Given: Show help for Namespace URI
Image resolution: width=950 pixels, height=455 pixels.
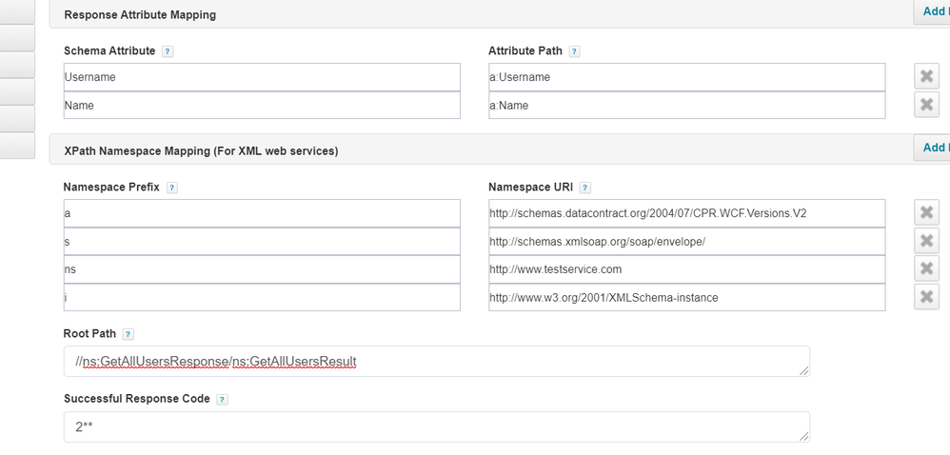Looking at the screenshot, I should click(x=584, y=188).
